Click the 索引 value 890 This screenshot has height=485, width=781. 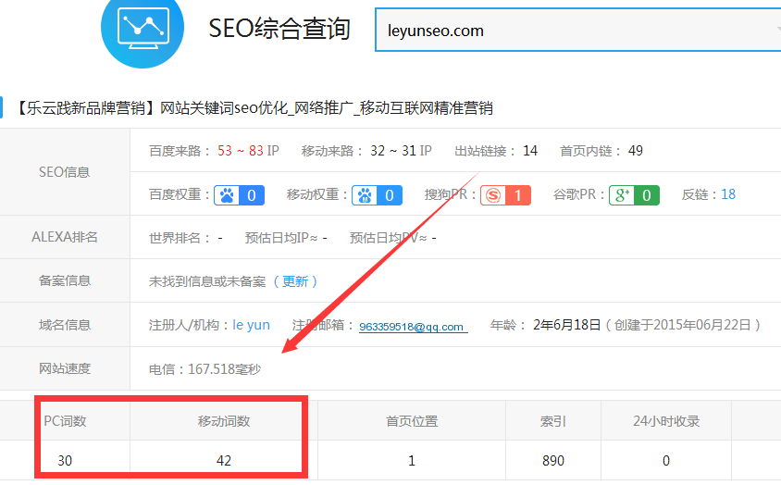click(552, 461)
